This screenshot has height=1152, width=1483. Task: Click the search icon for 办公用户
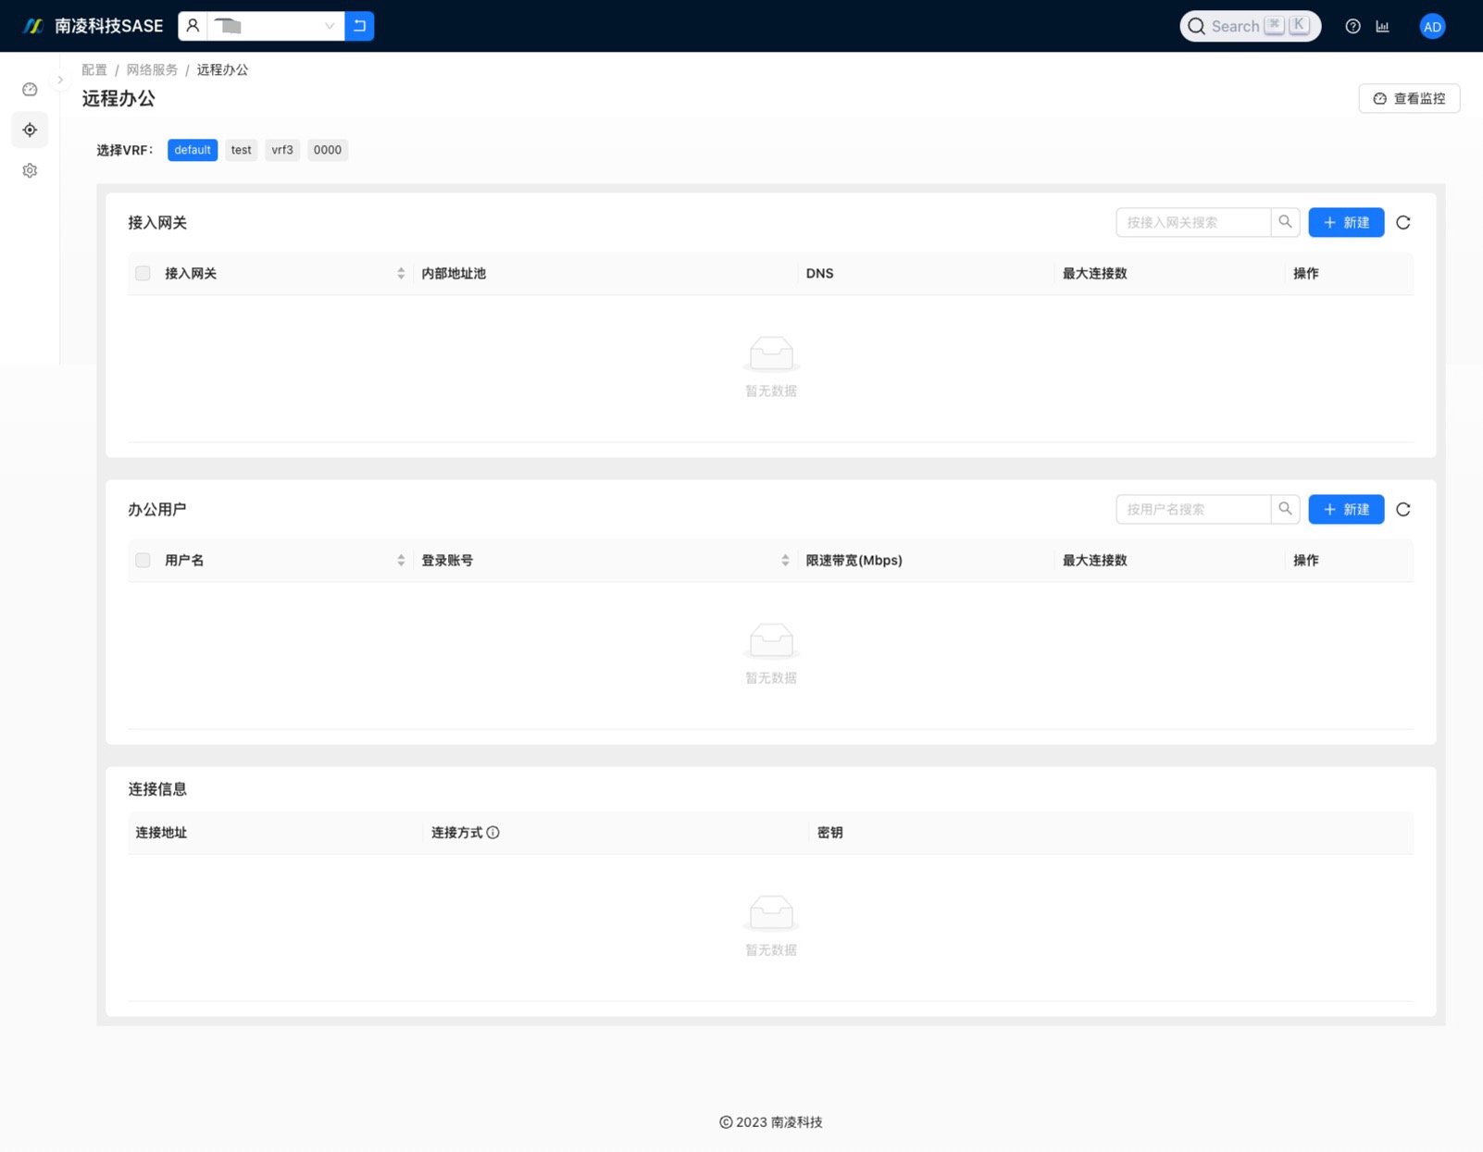[x=1285, y=509]
